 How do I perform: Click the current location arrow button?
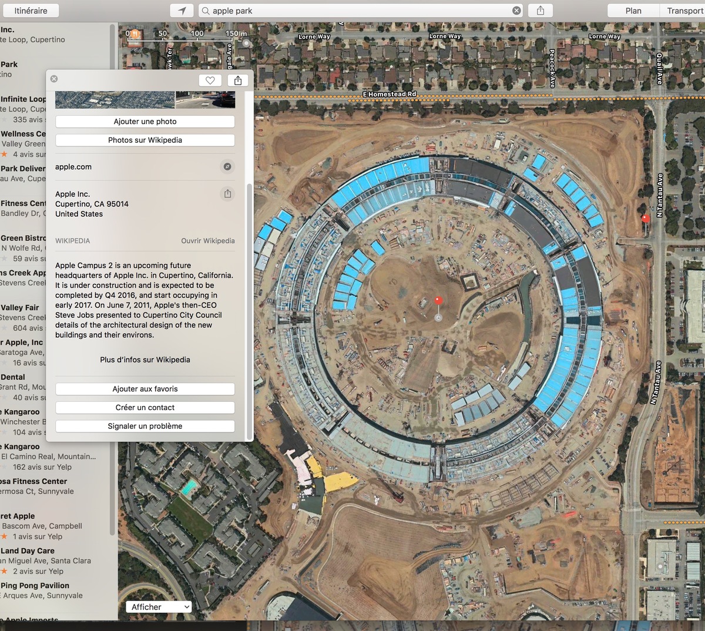click(182, 11)
